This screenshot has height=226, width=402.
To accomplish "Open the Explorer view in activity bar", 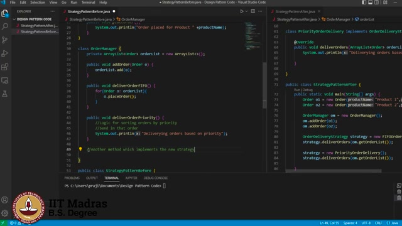I will tap(5, 13).
